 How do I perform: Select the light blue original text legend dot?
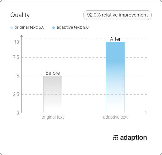tap(12, 28)
